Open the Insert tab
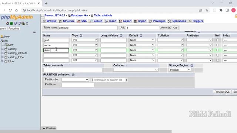 pos(111,21)
